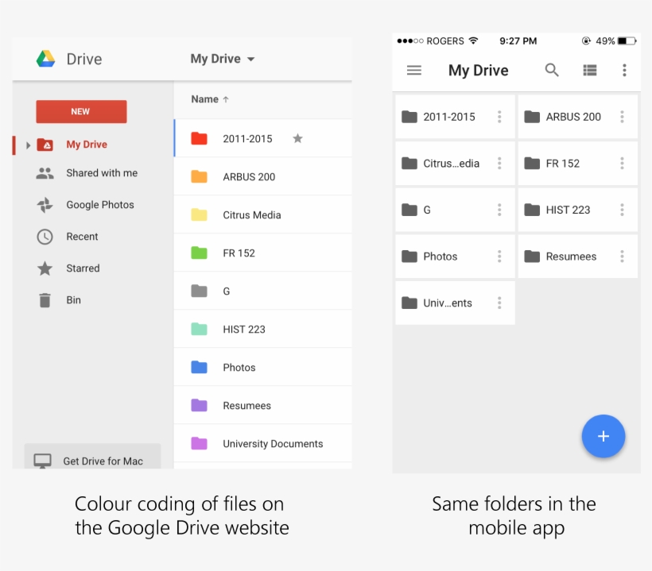Open the overflow menu for the Photos folder
Viewport: 652px width, 571px height.
coord(499,257)
